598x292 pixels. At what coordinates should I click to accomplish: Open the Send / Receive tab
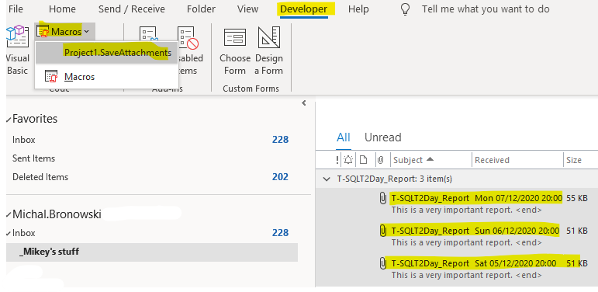coord(132,9)
